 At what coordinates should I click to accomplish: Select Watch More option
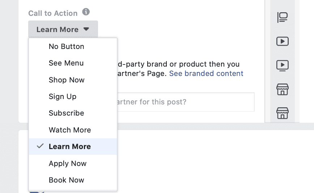(x=73, y=130)
